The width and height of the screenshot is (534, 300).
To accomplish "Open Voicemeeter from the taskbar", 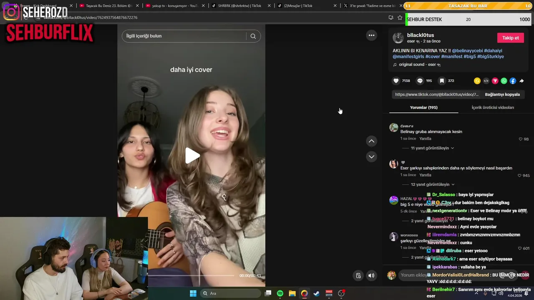I will point(329,293).
